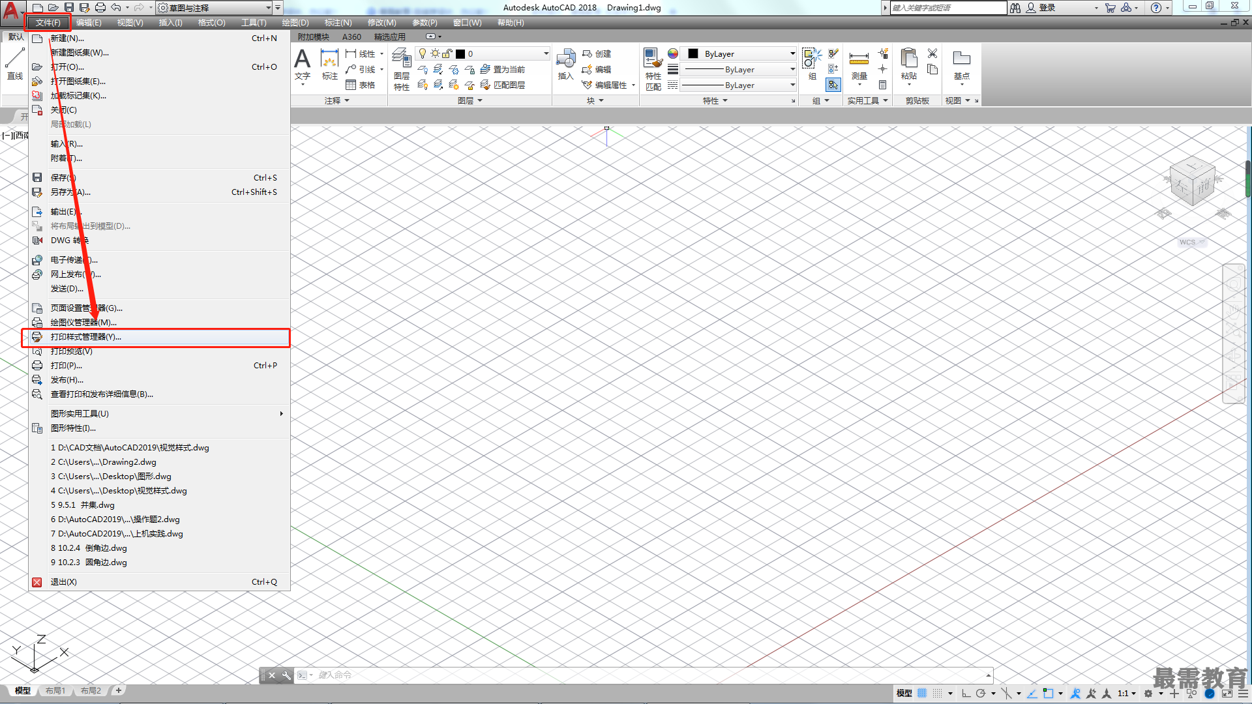Viewport: 1252px width, 704px height.
Task: Toggle layer 0 lightbulb on/off in layer dropdown
Action: [423, 53]
